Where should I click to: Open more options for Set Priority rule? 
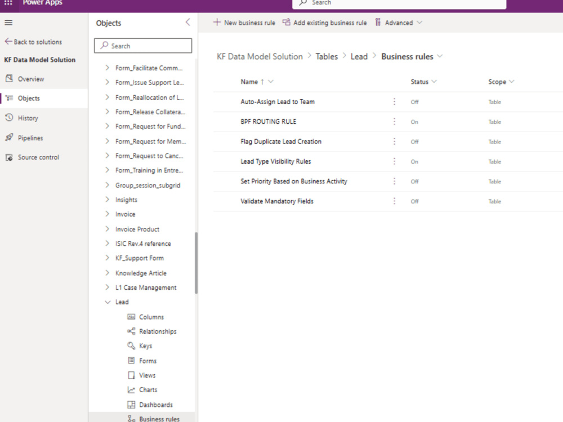(394, 182)
